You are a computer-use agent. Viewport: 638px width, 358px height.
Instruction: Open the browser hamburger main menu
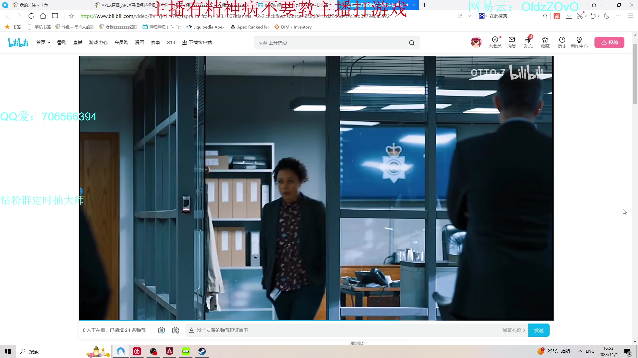tap(630, 16)
